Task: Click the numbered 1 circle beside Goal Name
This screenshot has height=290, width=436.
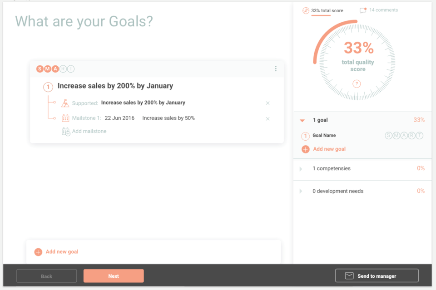Action: (305, 136)
